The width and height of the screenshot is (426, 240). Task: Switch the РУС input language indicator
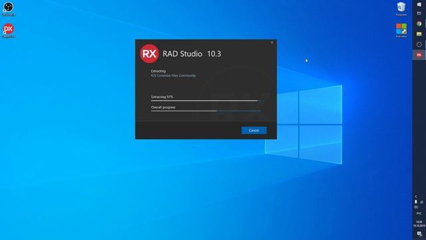(419, 213)
